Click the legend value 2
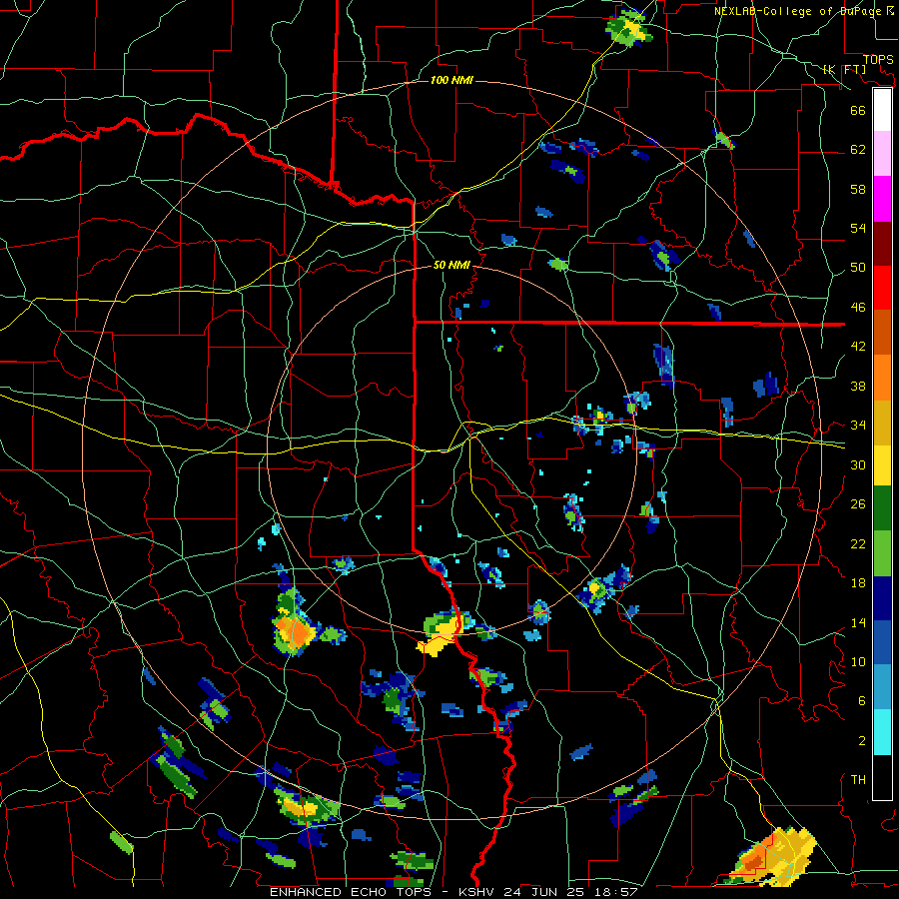899x899 pixels. point(862,741)
